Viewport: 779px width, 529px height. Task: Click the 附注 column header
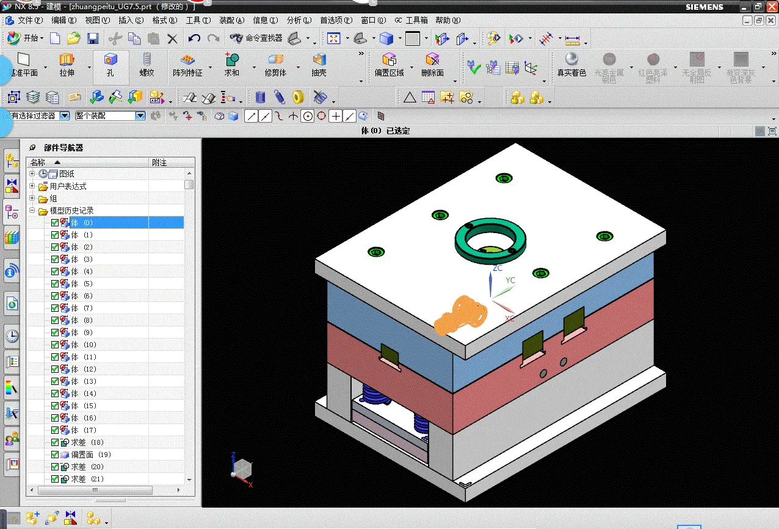click(x=172, y=162)
